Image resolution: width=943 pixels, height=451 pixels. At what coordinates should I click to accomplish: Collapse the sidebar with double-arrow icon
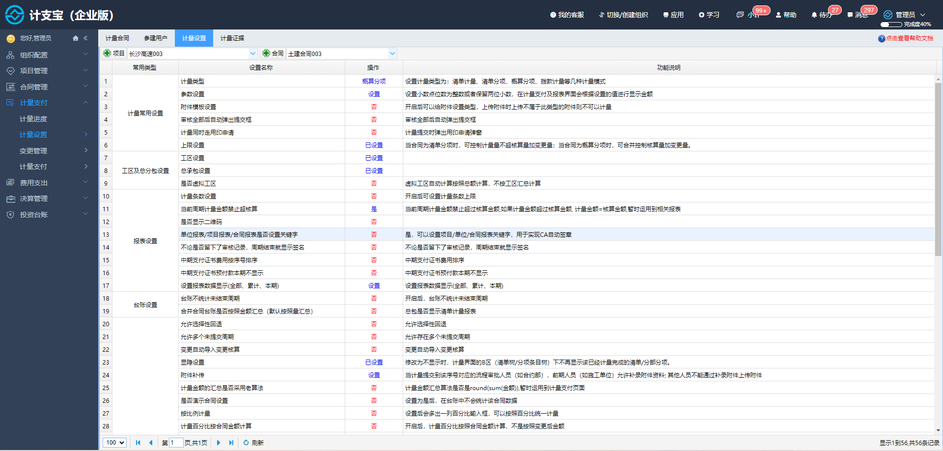pos(85,38)
